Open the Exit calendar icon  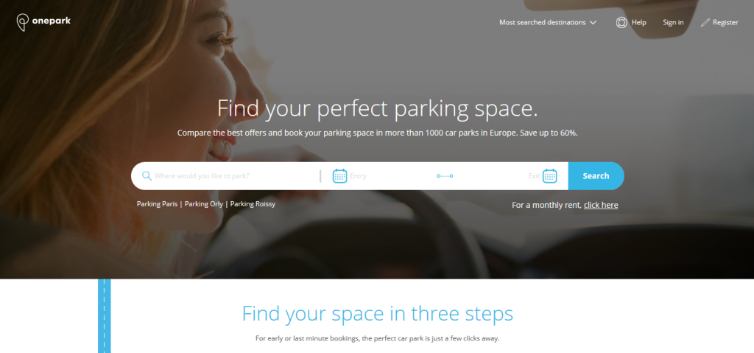pos(549,176)
